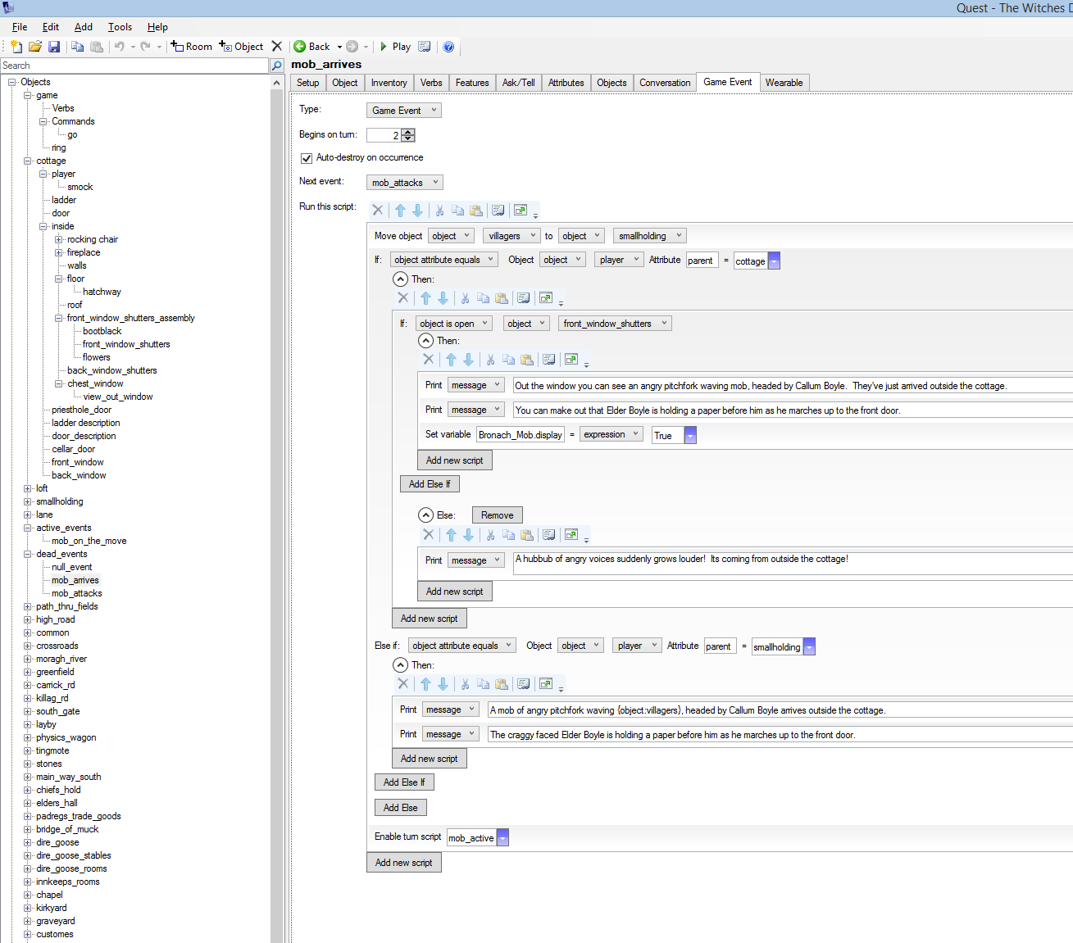Click the search magnifier icon beside Search box
Screen dimensions: 1073x943
point(277,66)
